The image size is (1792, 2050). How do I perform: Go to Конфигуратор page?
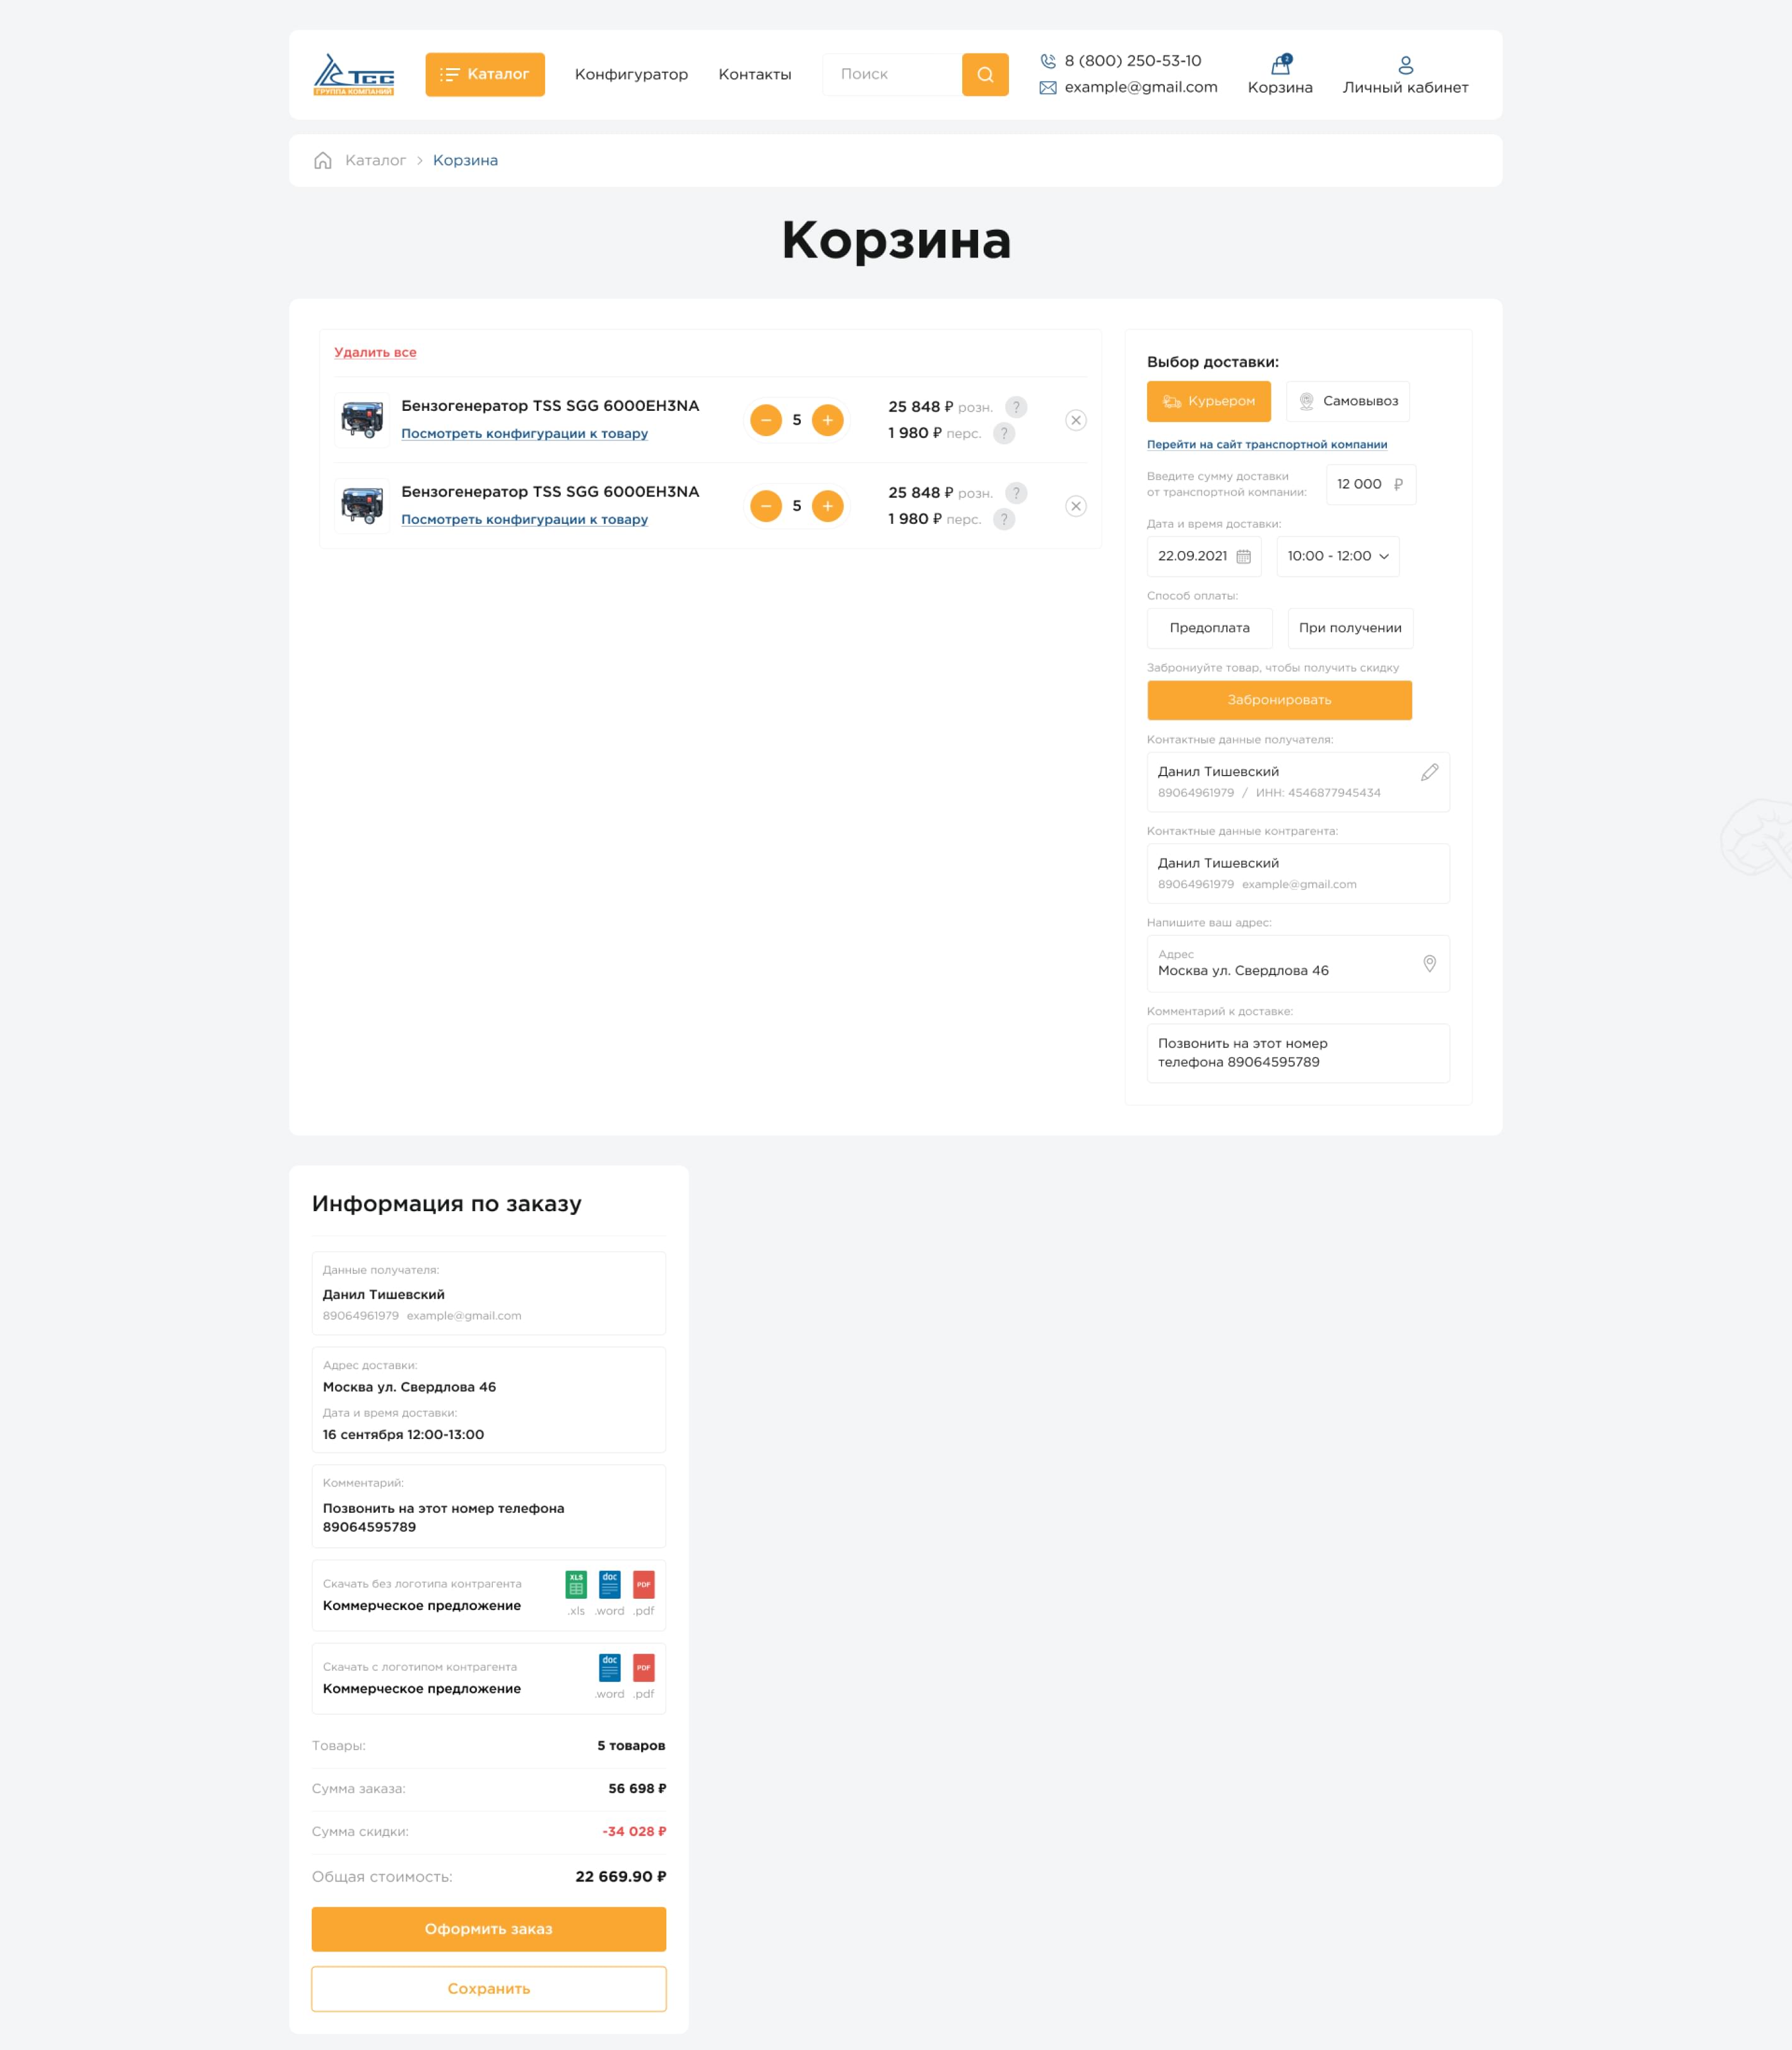click(x=631, y=75)
